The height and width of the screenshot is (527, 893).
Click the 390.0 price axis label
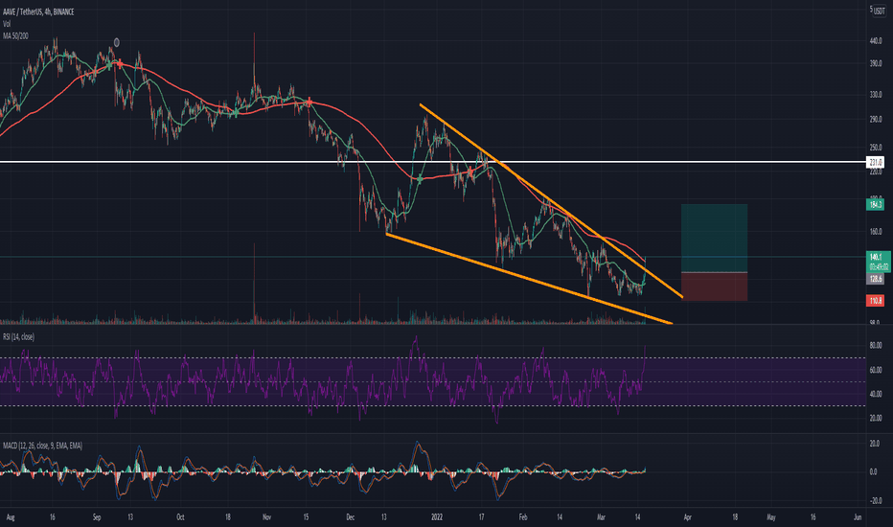(x=876, y=64)
